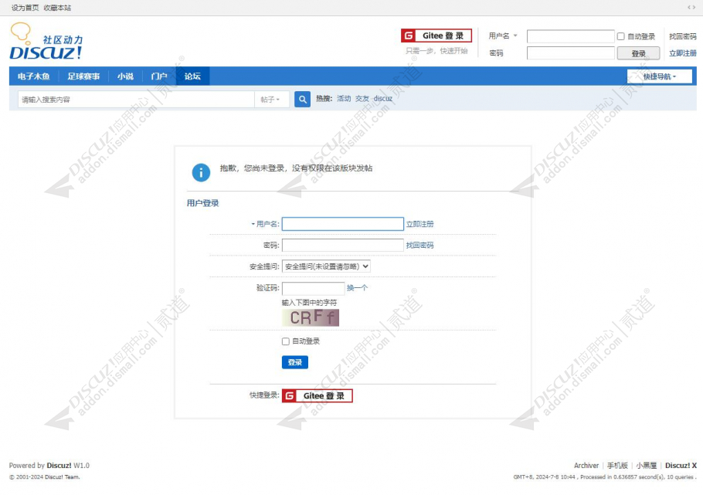Click hot search term 交友
The width and height of the screenshot is (703, 495).
click(x=362, y=99)
